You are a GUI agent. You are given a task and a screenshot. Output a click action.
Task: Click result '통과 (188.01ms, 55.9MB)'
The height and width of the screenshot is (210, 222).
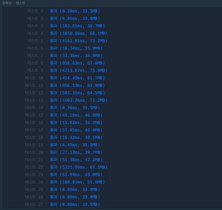pyautogui.click(x=77, y=182)
